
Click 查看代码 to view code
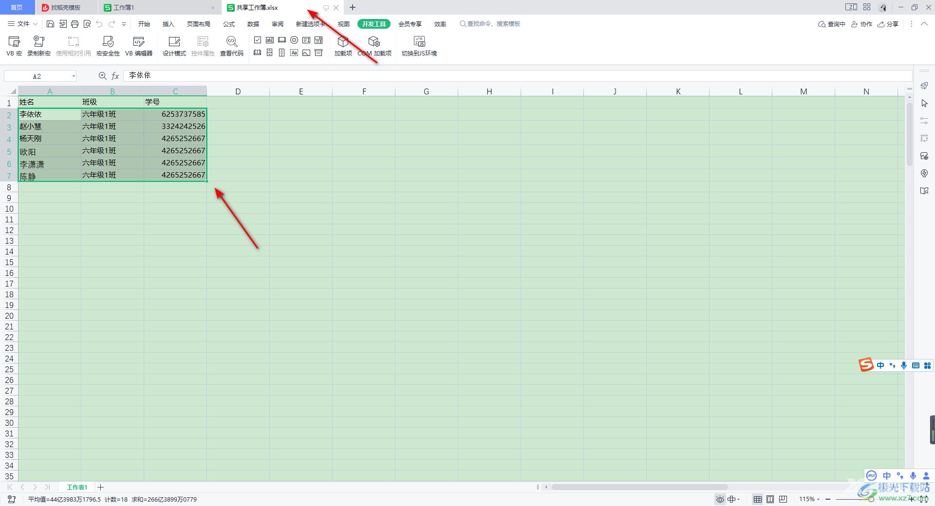[x=232, y=46]
